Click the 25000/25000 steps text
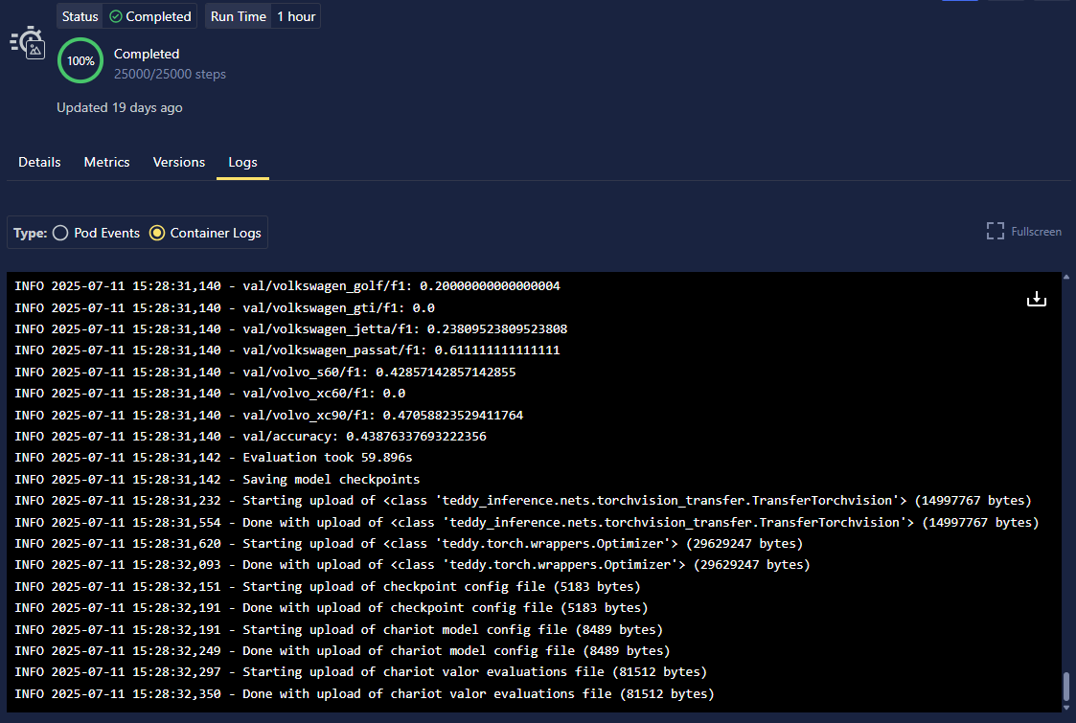1076x723 pixels. [x=170, y=74]
